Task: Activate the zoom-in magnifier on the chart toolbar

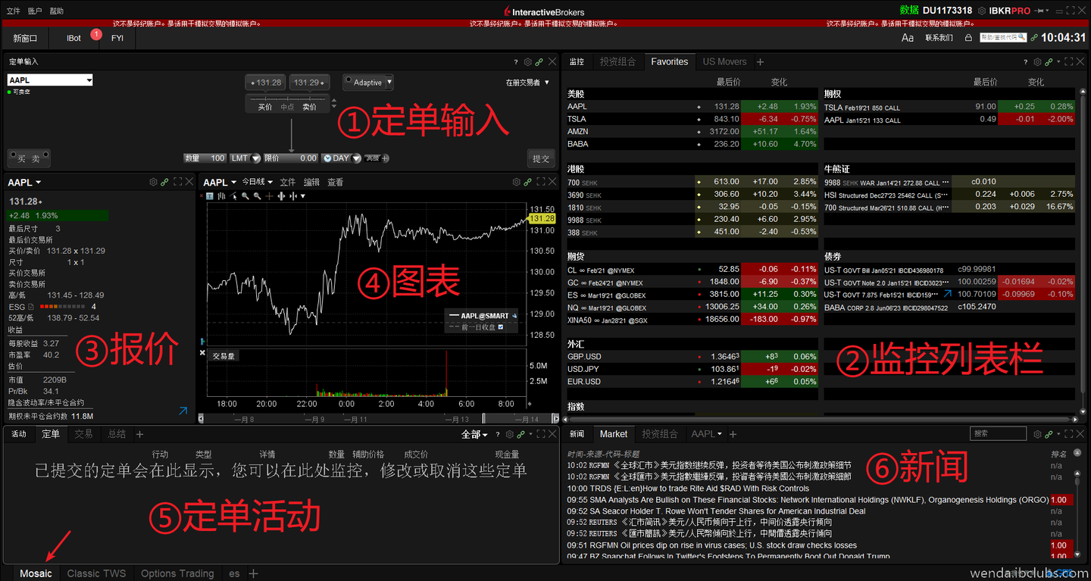Action: 245,196
